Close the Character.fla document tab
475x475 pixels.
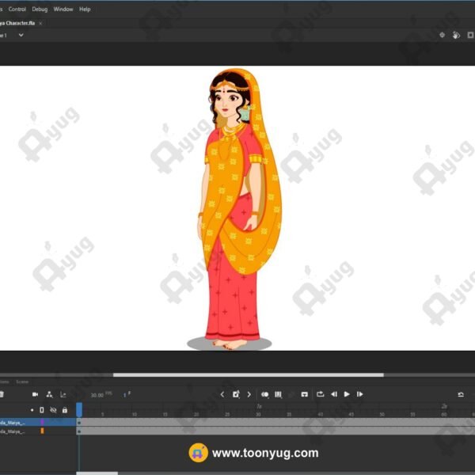coord(40,23)
